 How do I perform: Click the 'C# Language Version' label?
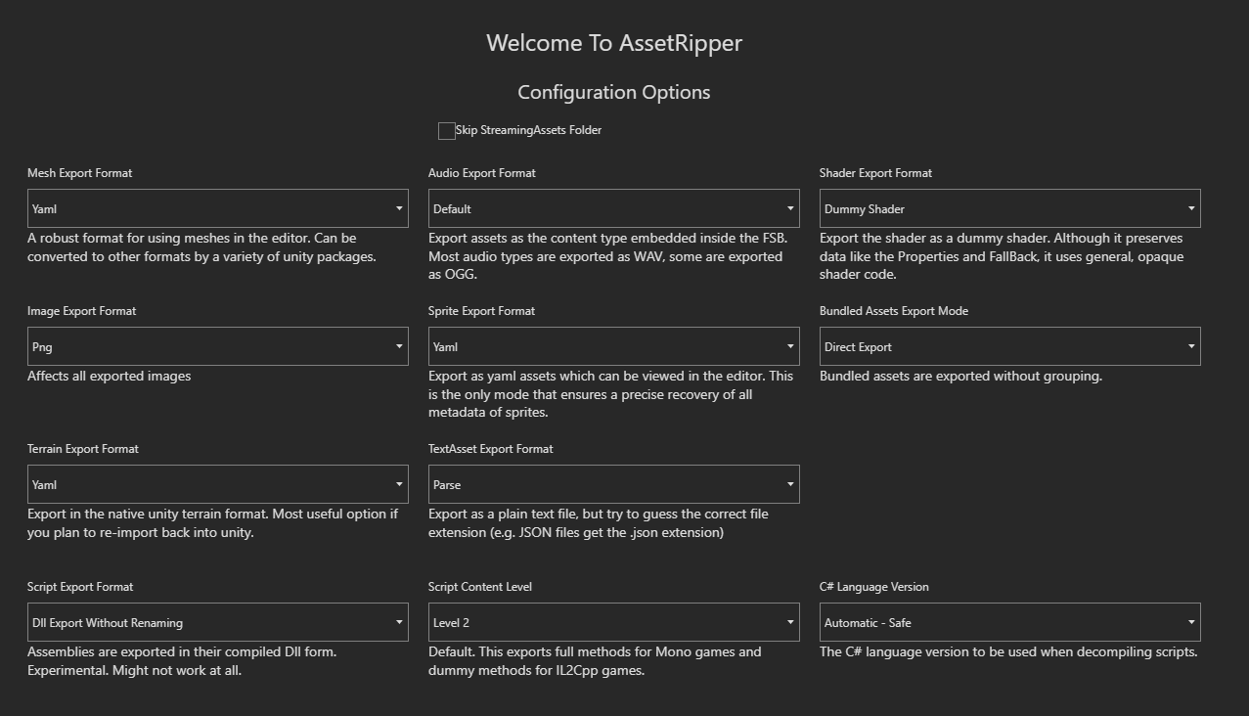874,587
